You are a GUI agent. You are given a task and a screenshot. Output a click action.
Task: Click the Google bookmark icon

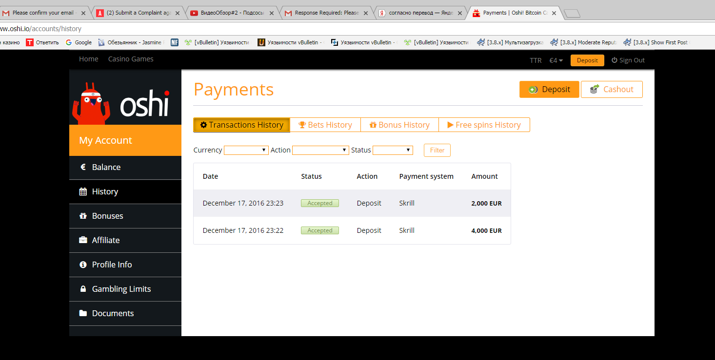click(69, 42)
